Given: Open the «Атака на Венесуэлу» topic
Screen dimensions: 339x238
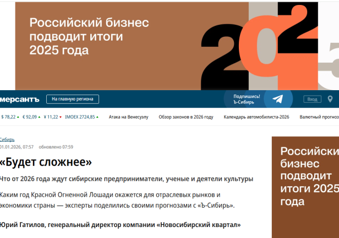Looking at the screenshot, I should tap(128, 117).
